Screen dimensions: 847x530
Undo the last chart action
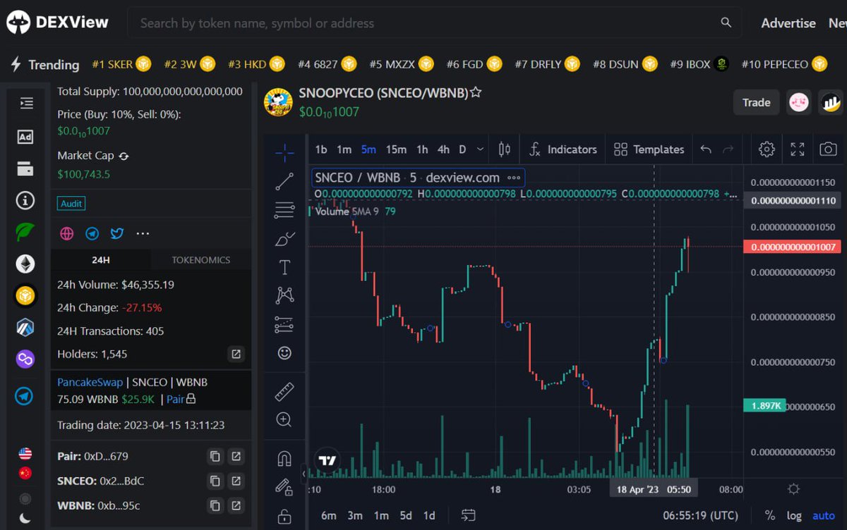click(x=706, y=149)
